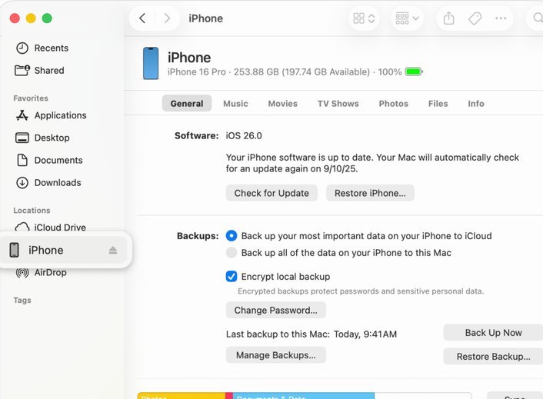Switch to the General tab

tap(187, 104)
